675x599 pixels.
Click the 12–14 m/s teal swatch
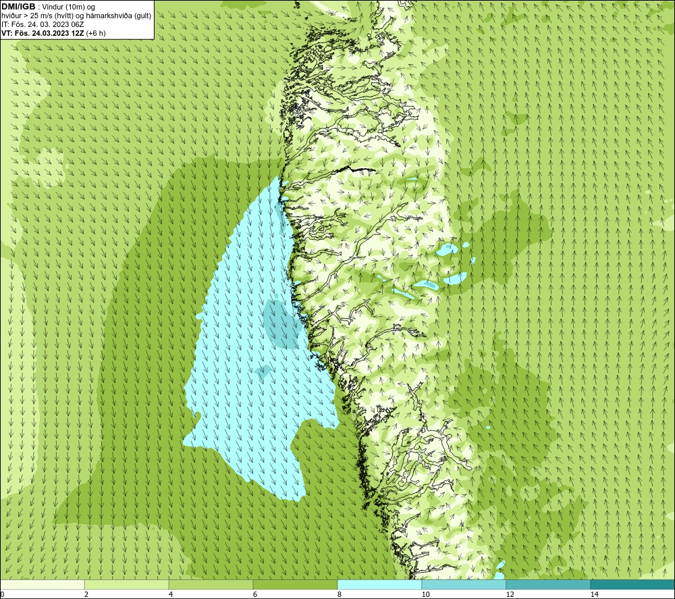548,585
